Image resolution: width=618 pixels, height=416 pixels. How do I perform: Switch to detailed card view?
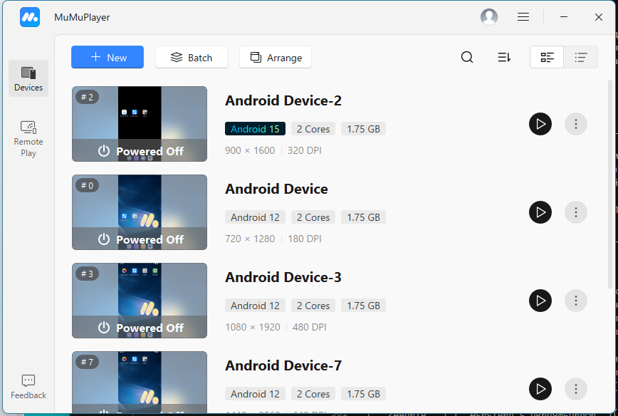[547, 57]
